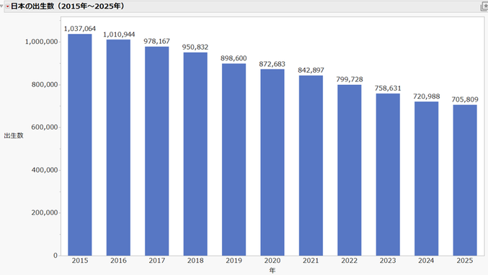Screen dimensions: 488x275
Task: Click the X axis label 2017
Action: (x=157, y=261)
